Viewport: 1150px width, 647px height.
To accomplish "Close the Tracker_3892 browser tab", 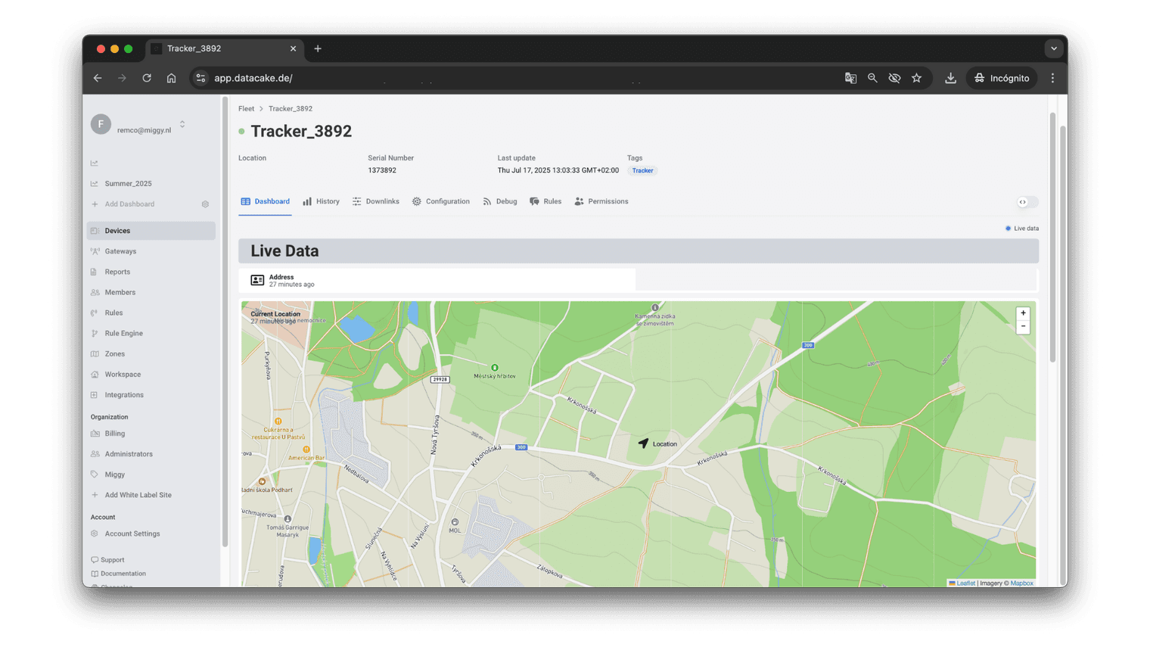I will coord(293,48).
